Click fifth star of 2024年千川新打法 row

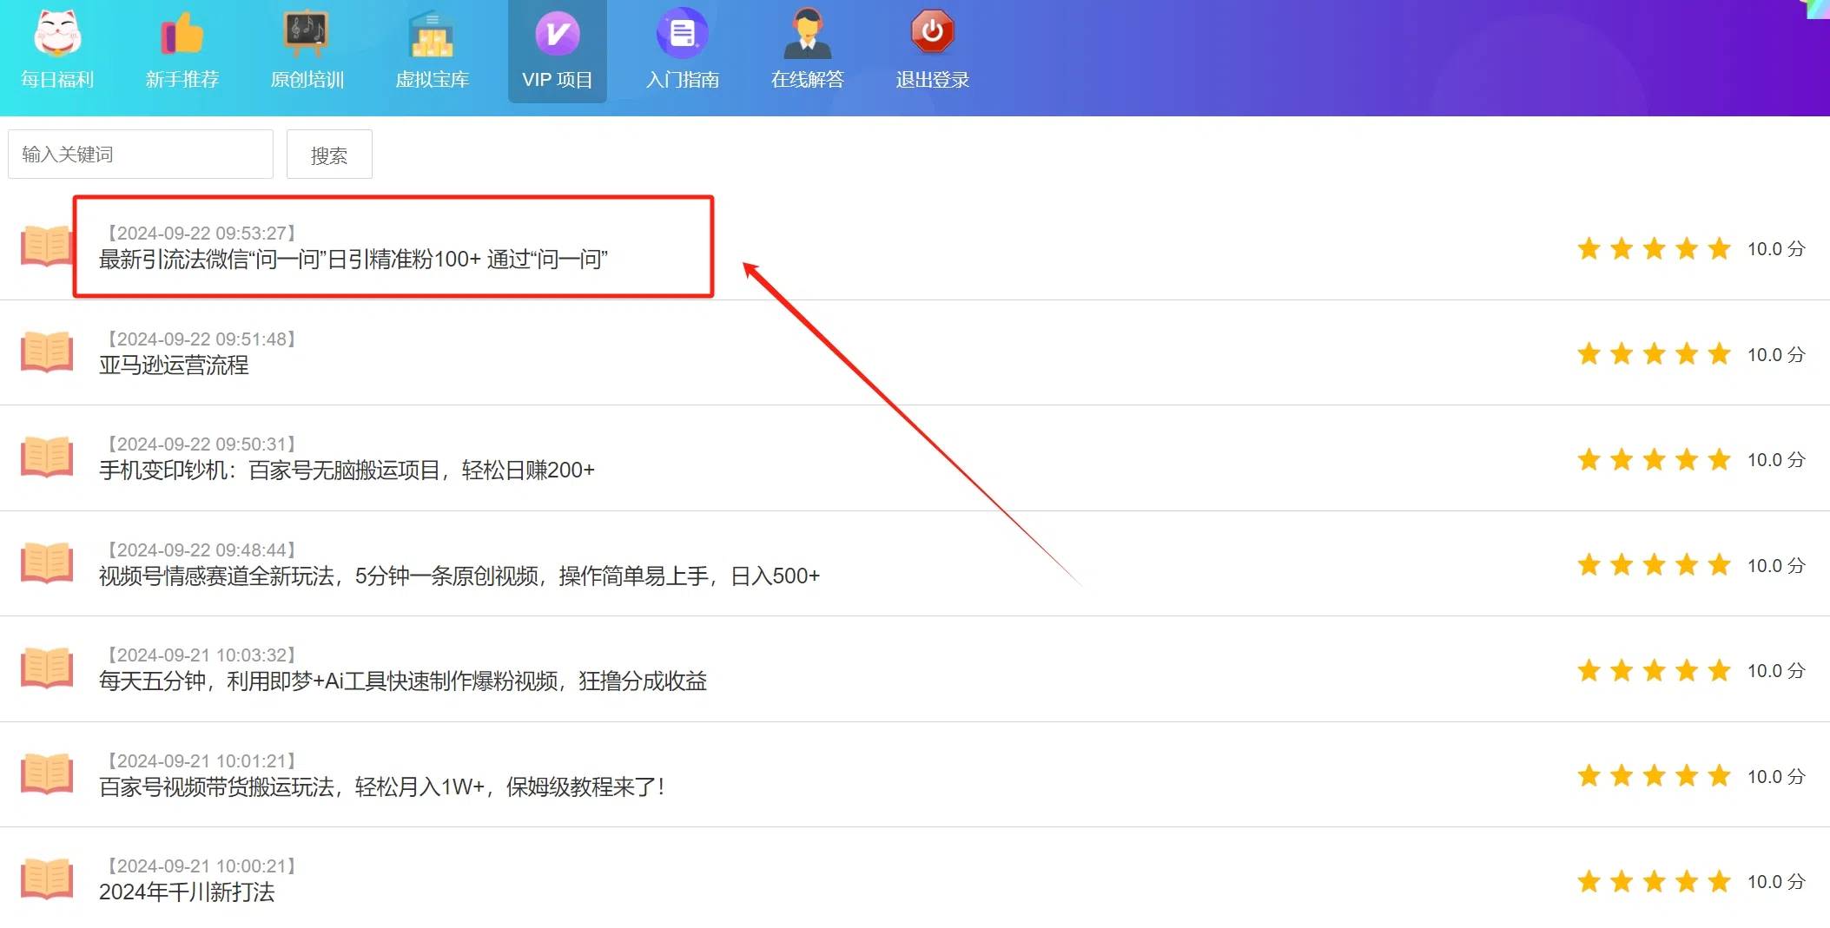[x=1720, y=881]
